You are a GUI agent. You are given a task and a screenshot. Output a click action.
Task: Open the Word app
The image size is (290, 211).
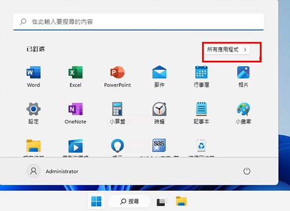[x=33, y=73]
